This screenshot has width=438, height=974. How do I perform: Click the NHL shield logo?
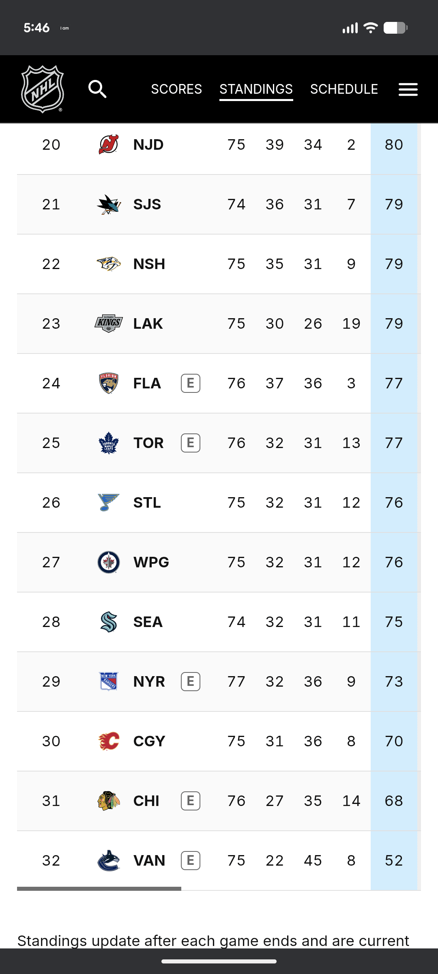coord(43,89)
